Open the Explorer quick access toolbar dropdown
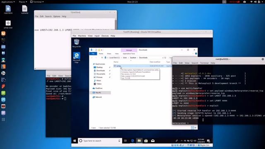This screenshot has width=265, height=149. click(x=101, y=50)
